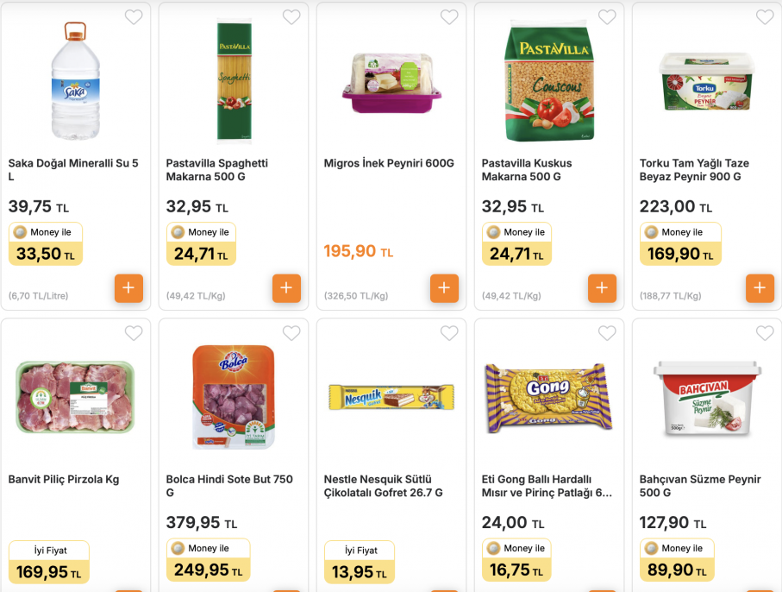Viewport: 782px width, 592px height.
Task: Click heart icon on Nesquik Gofret card
Action: coord(449,333)
